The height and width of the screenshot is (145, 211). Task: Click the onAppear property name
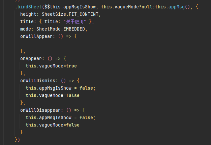[x=31, y=58]
